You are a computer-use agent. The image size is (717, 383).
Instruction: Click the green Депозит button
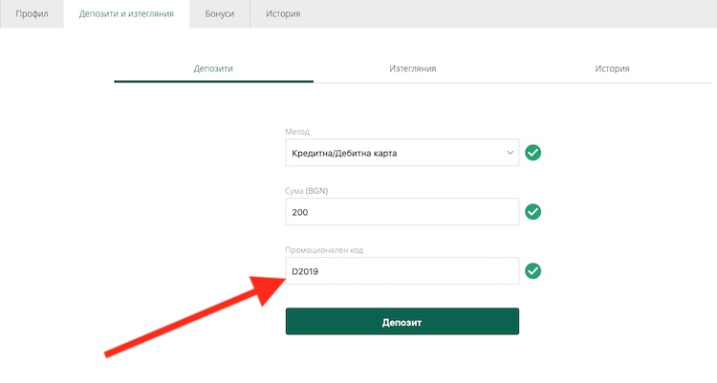tap(402, 321)
